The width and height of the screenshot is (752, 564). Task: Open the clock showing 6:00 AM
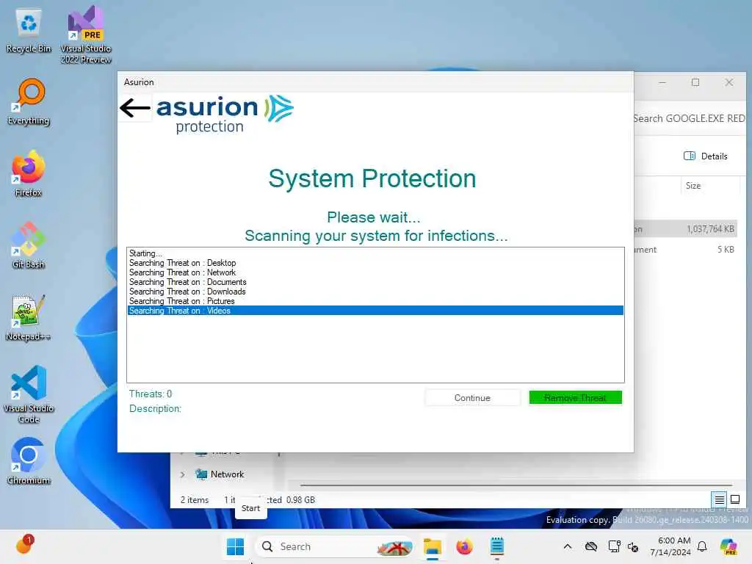click(x=671, y=546)
